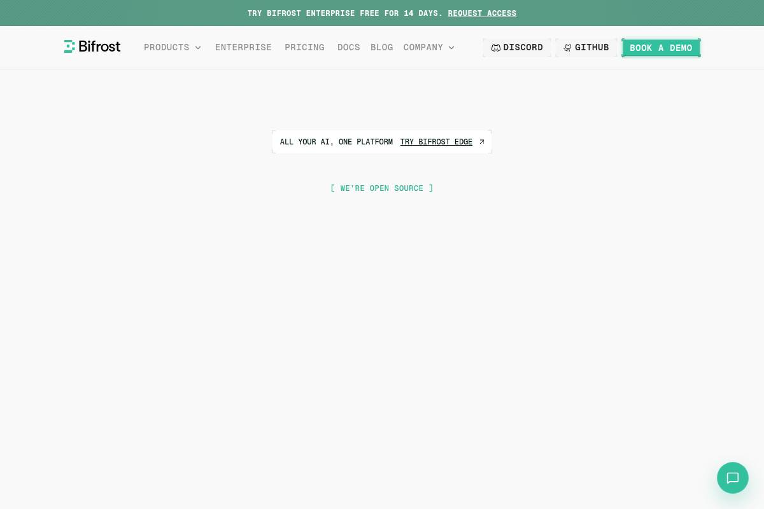Open the Blog link
Screen dimensions: 764x509
[382, 48]
